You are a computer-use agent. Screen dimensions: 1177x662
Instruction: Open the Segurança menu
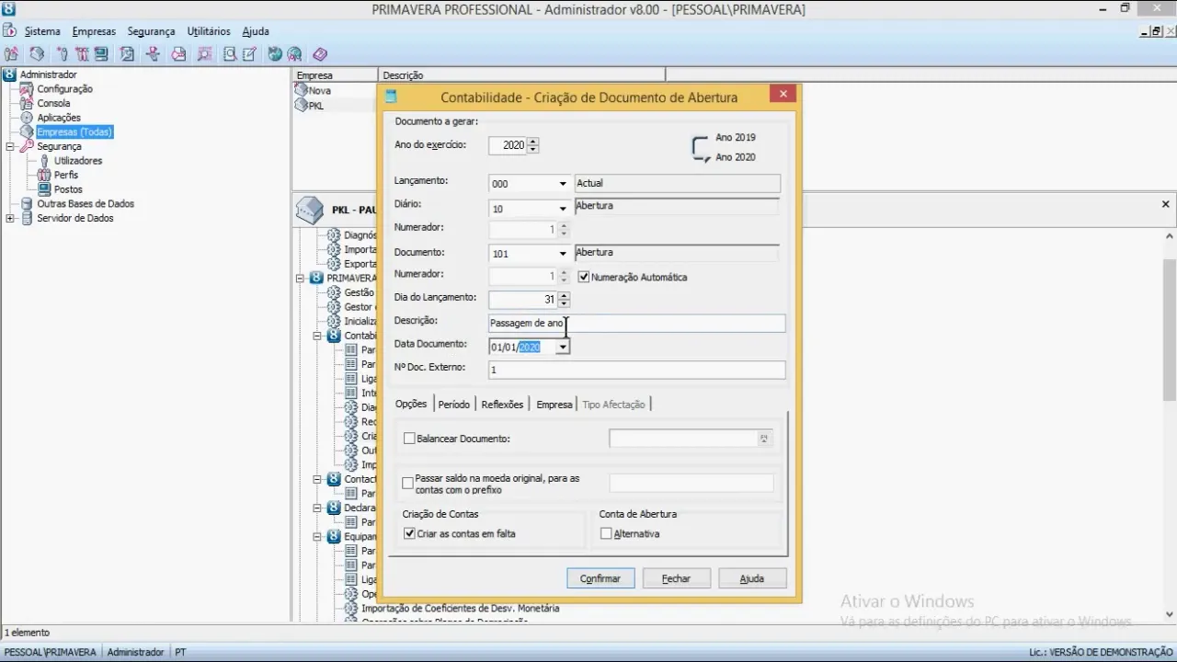(151, 31)
